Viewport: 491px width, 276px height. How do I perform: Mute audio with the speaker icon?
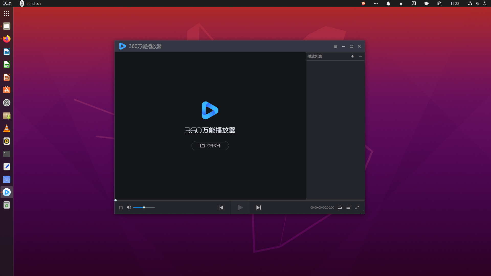pyautogui.click(x=129, y=207)
